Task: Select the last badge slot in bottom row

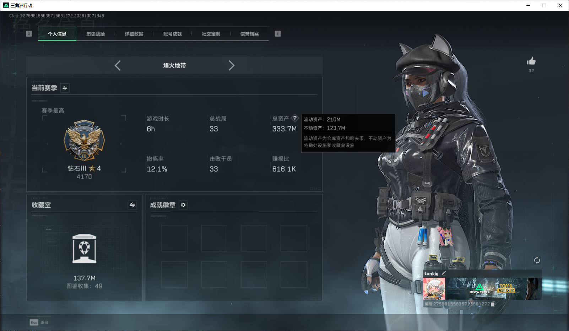Action: tap(294, 275)
